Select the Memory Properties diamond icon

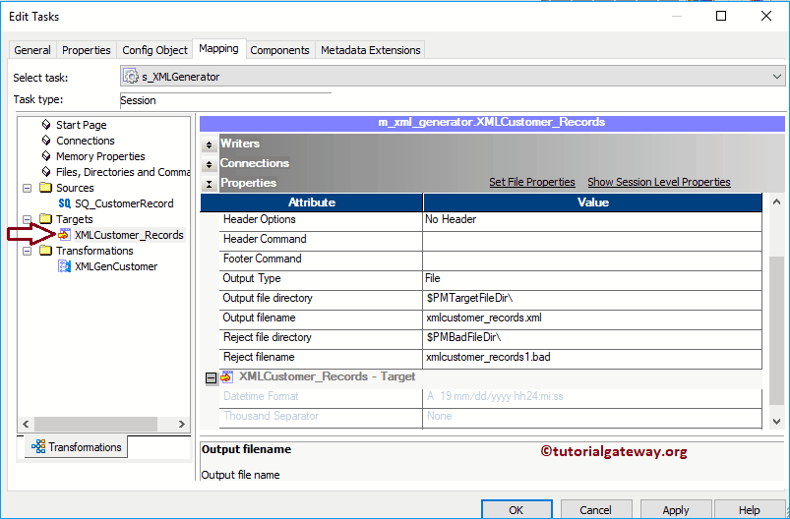[x=46, y=156]
